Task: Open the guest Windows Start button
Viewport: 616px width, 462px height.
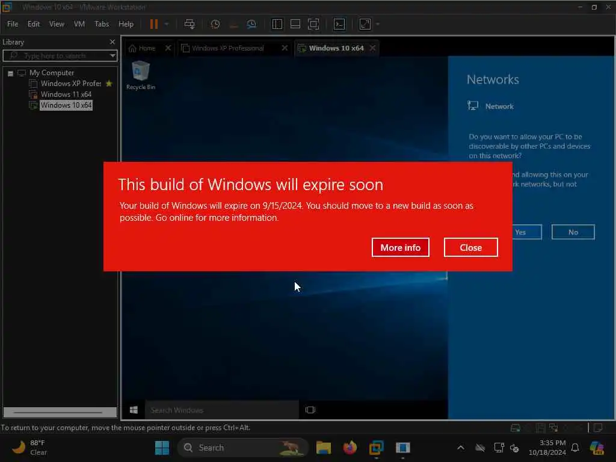Action: 134,410
